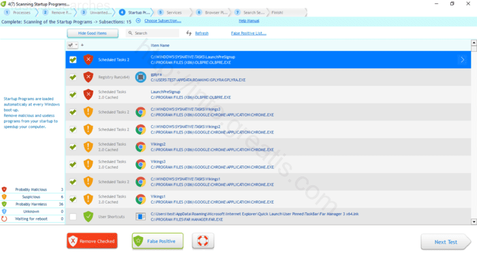Viewport: 477px width, 254px height.
Task: Click orange warning shield in TASKS\Vikings3 row
Action: pyautogui.click(x=88, y=112)
